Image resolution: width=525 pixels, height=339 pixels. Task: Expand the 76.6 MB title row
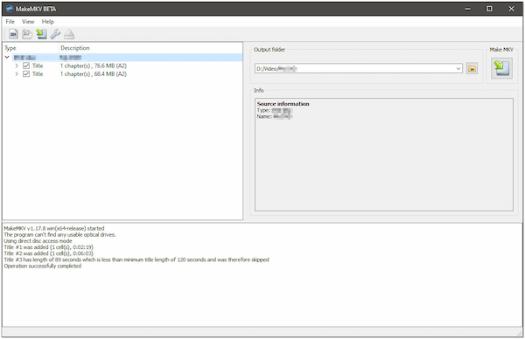coord(17,66)
